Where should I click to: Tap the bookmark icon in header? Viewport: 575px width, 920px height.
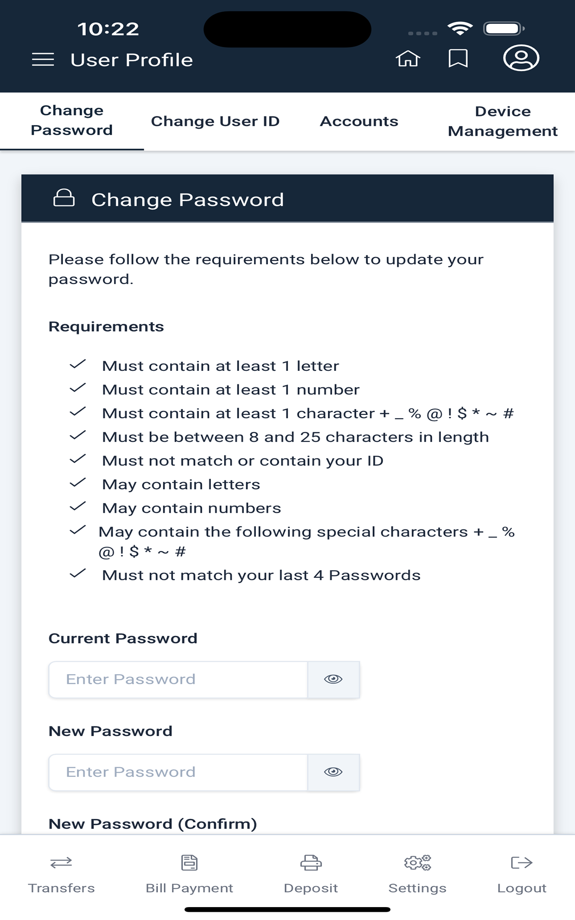458,58
